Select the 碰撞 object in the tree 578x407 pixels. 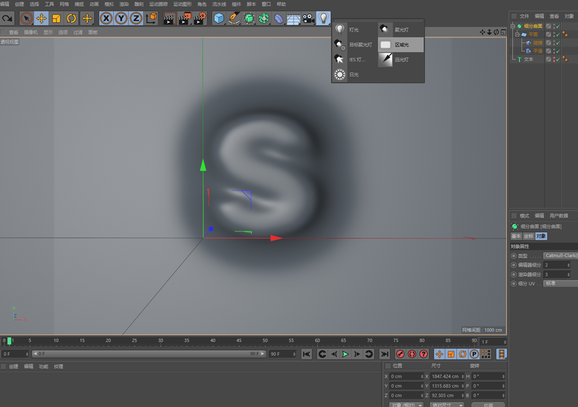point(538,43)
